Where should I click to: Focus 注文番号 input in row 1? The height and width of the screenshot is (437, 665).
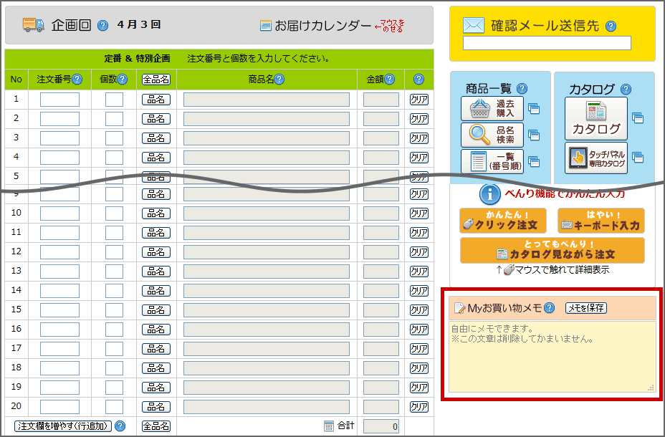59,100
